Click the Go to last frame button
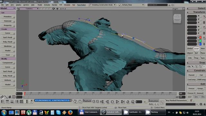This screenshot has height=116, width=206. pos(123,102)
